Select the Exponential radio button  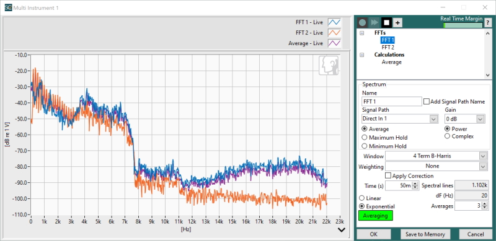[x=362, y=206]
